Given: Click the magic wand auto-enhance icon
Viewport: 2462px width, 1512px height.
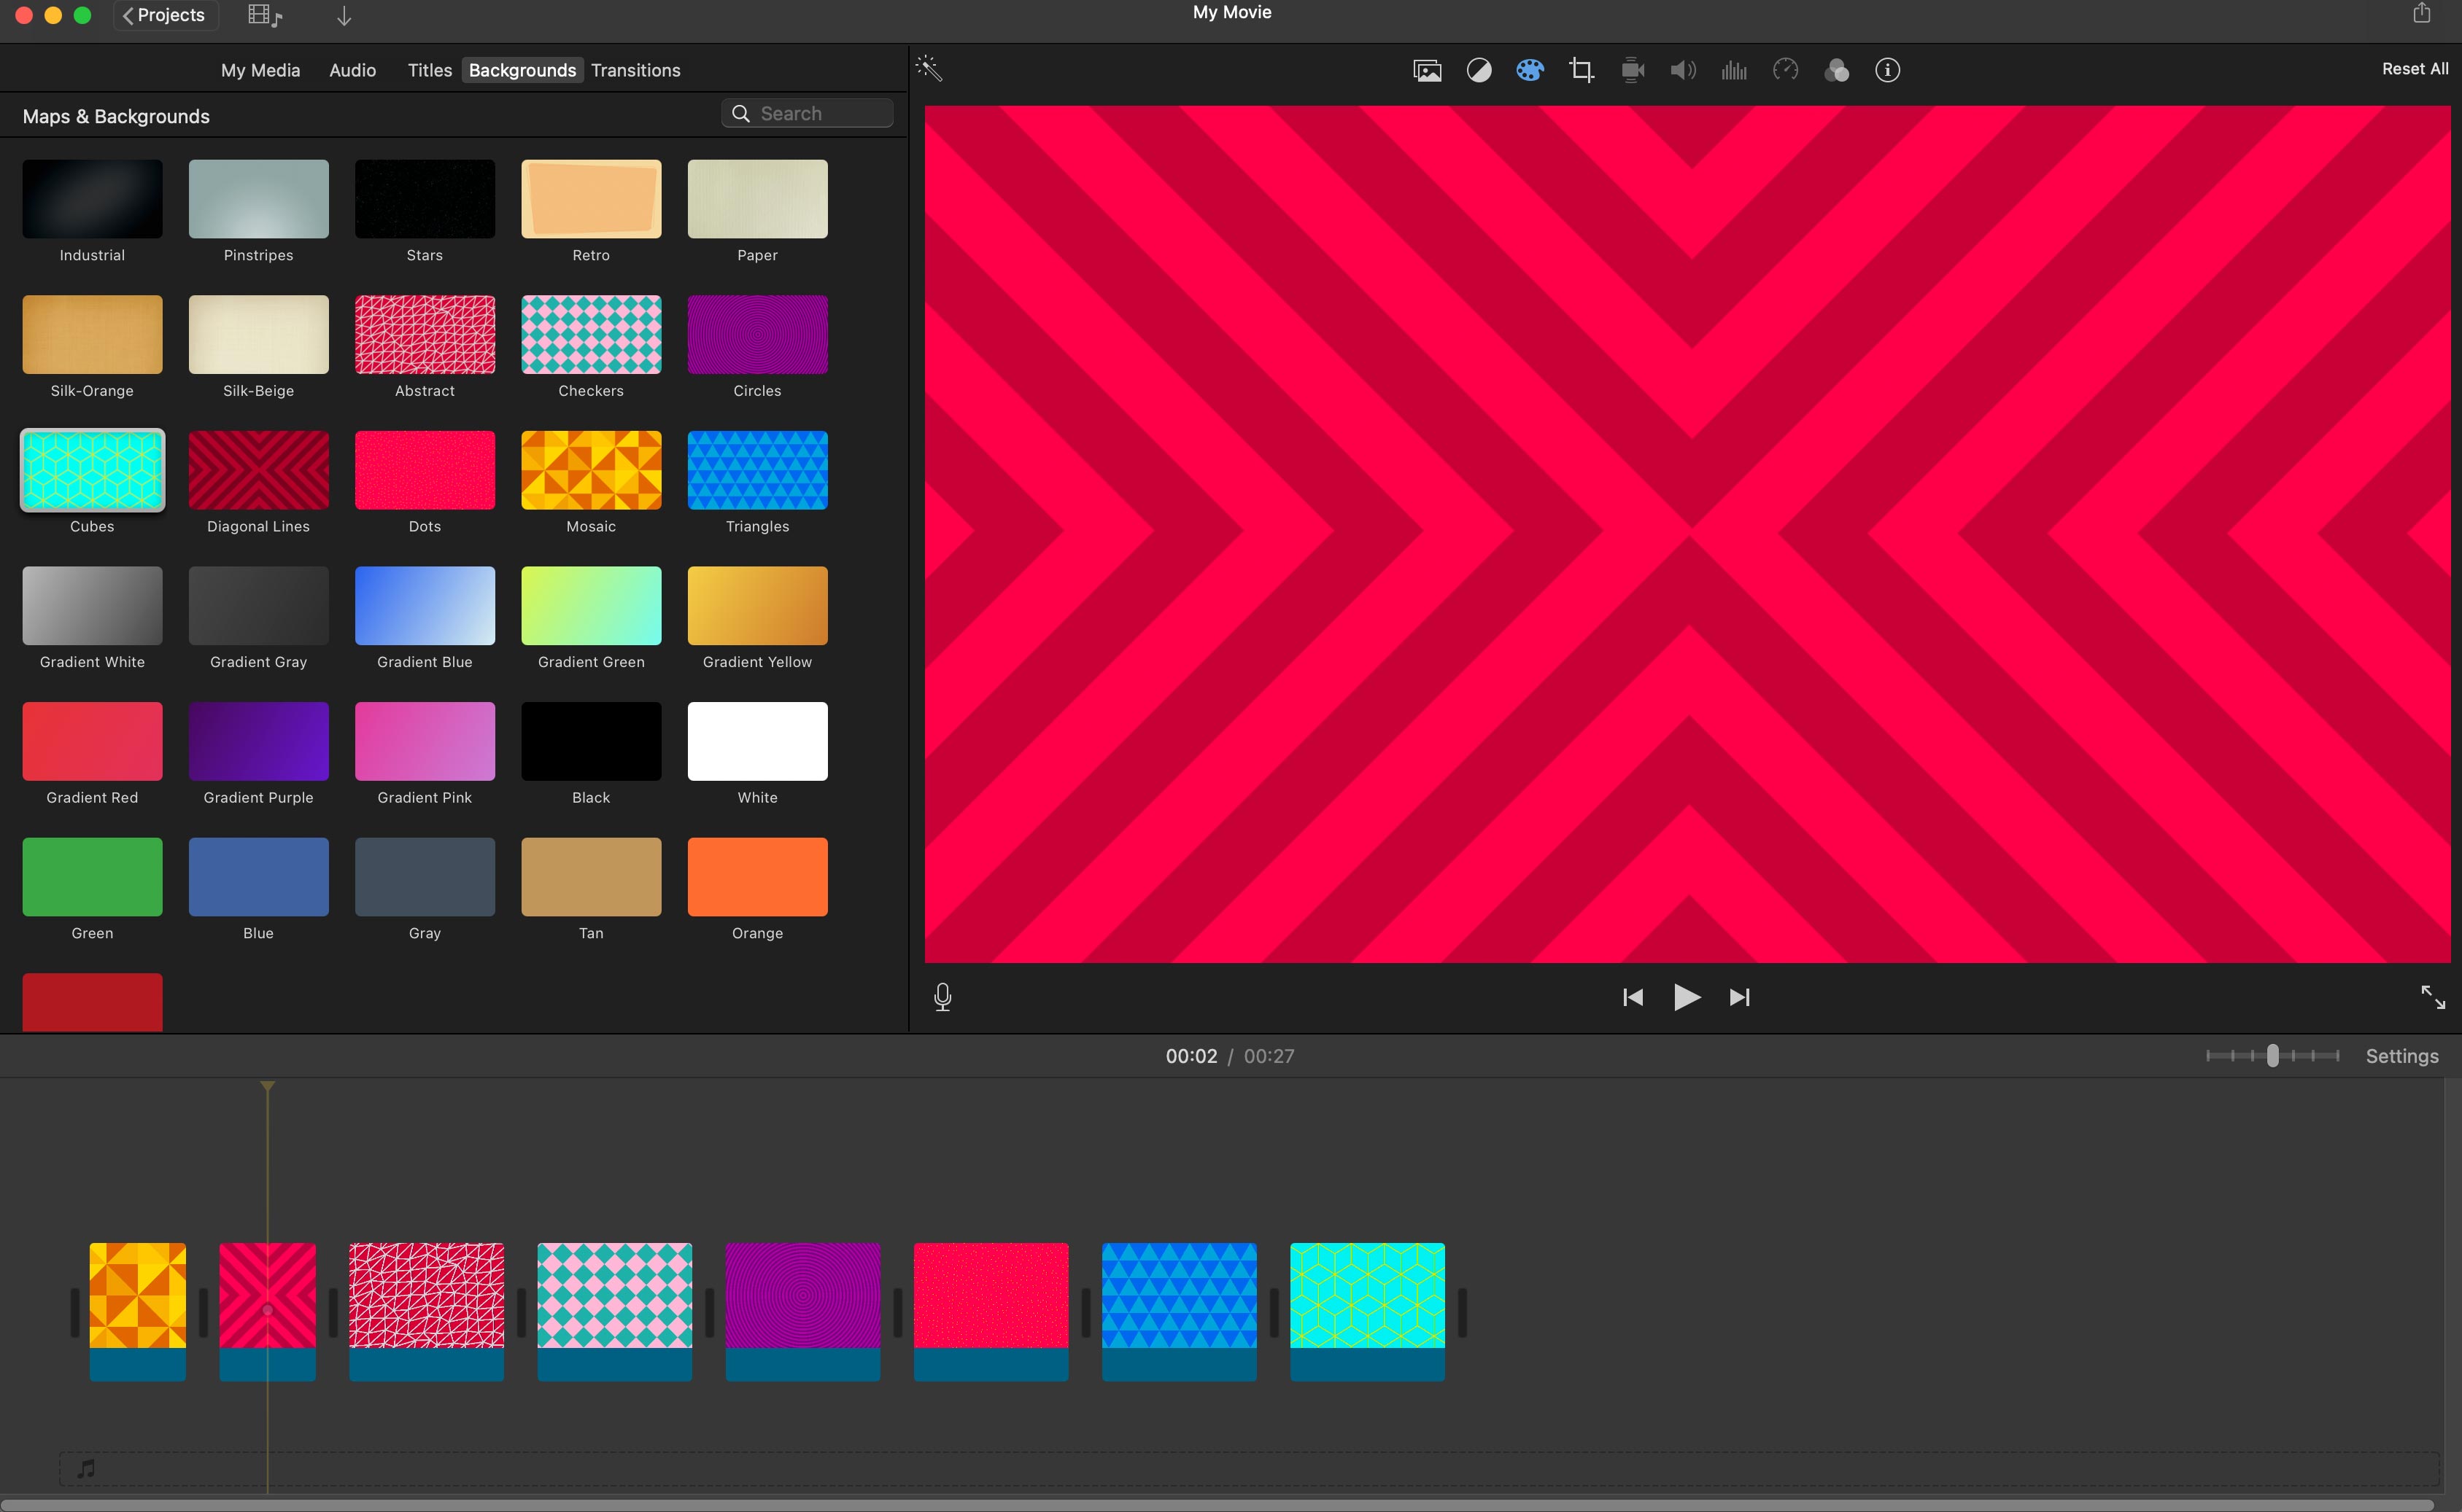Looking at the screenshot, I should click(929, 69).
